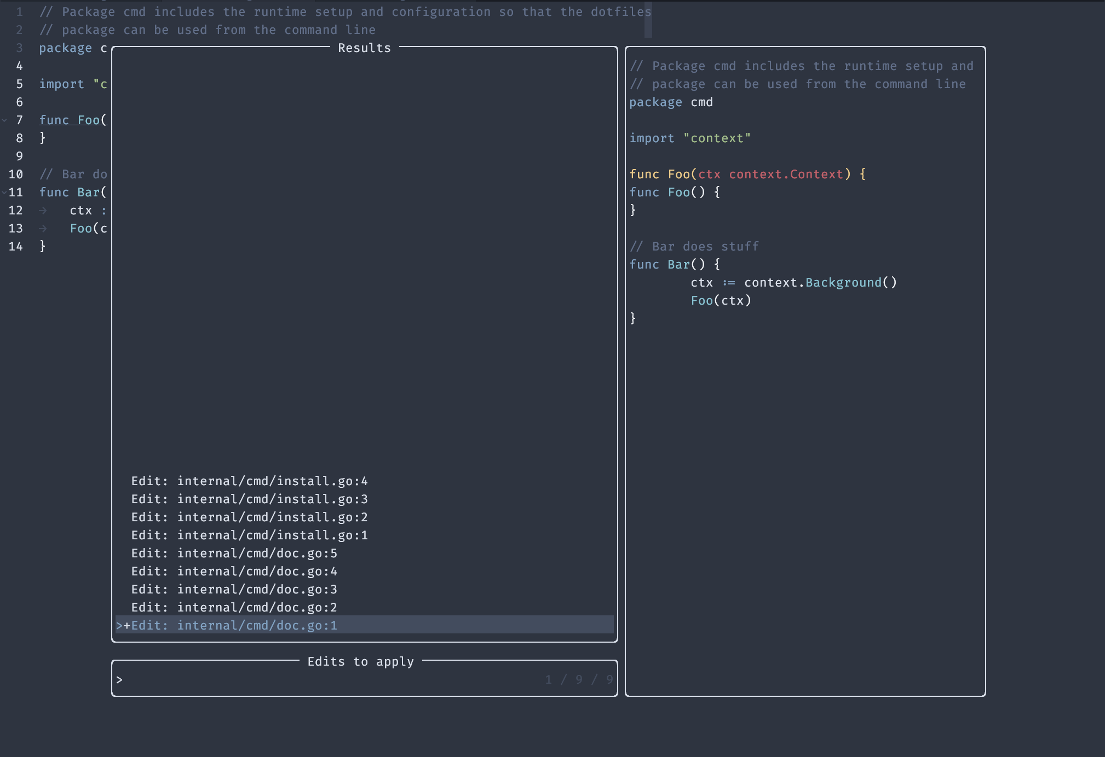The height and width of the screenshot is (757, 1105).
Task: Click the selection caret before doc.go:1 entry
Action: (119, 625)
